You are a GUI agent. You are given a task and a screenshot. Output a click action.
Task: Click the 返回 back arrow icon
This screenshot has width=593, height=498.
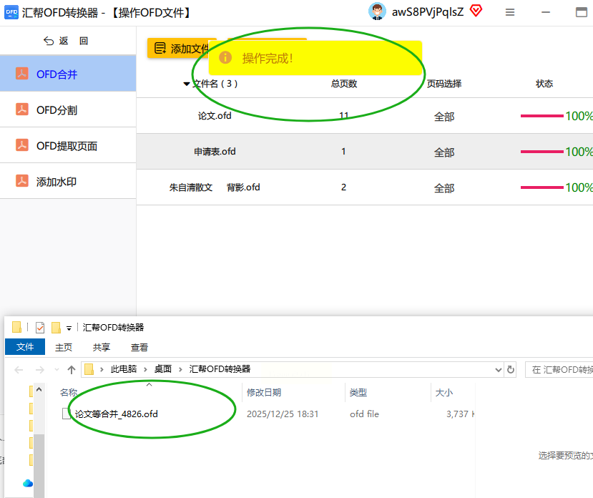click(x=49, y=41)
